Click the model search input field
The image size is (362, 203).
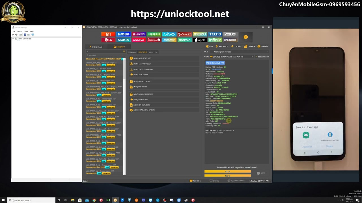pos(105,52)
